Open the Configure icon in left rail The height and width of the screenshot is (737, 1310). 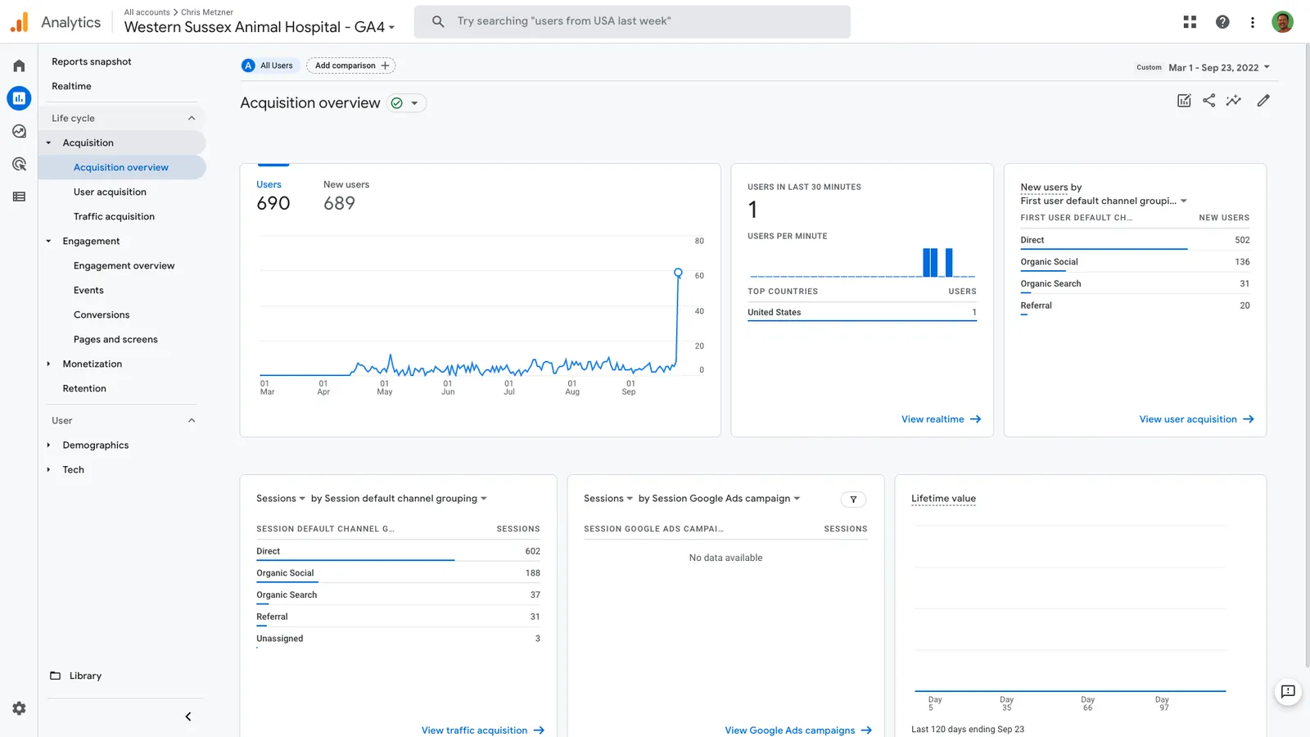pos(19,197)
